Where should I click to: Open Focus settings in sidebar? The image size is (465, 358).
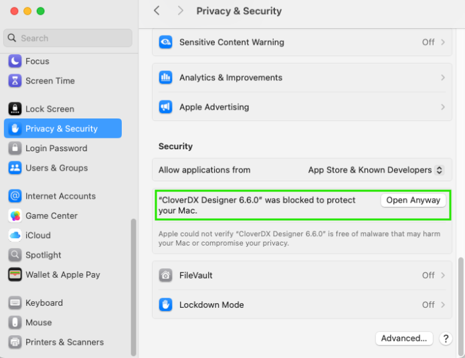click(x=63, y=61)
